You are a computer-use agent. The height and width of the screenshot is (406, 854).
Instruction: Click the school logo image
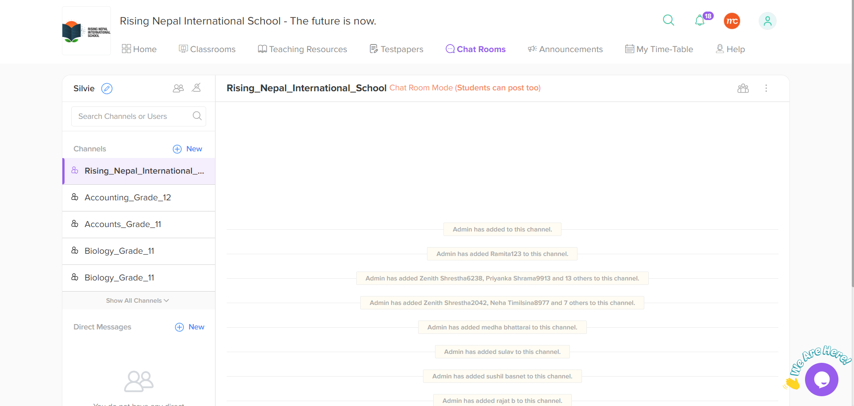86,31
